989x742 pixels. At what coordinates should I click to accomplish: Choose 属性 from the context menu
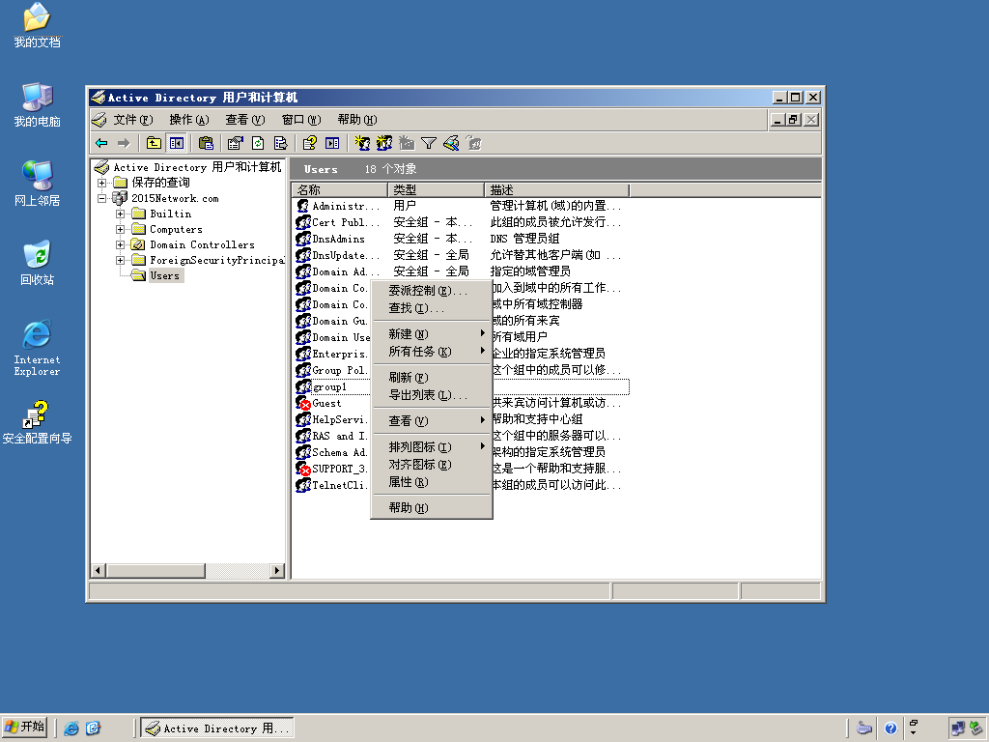tap(432, 482)
